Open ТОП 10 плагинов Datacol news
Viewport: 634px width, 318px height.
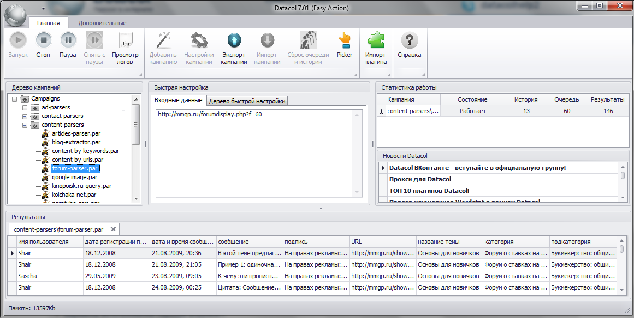tap(429, 191)
